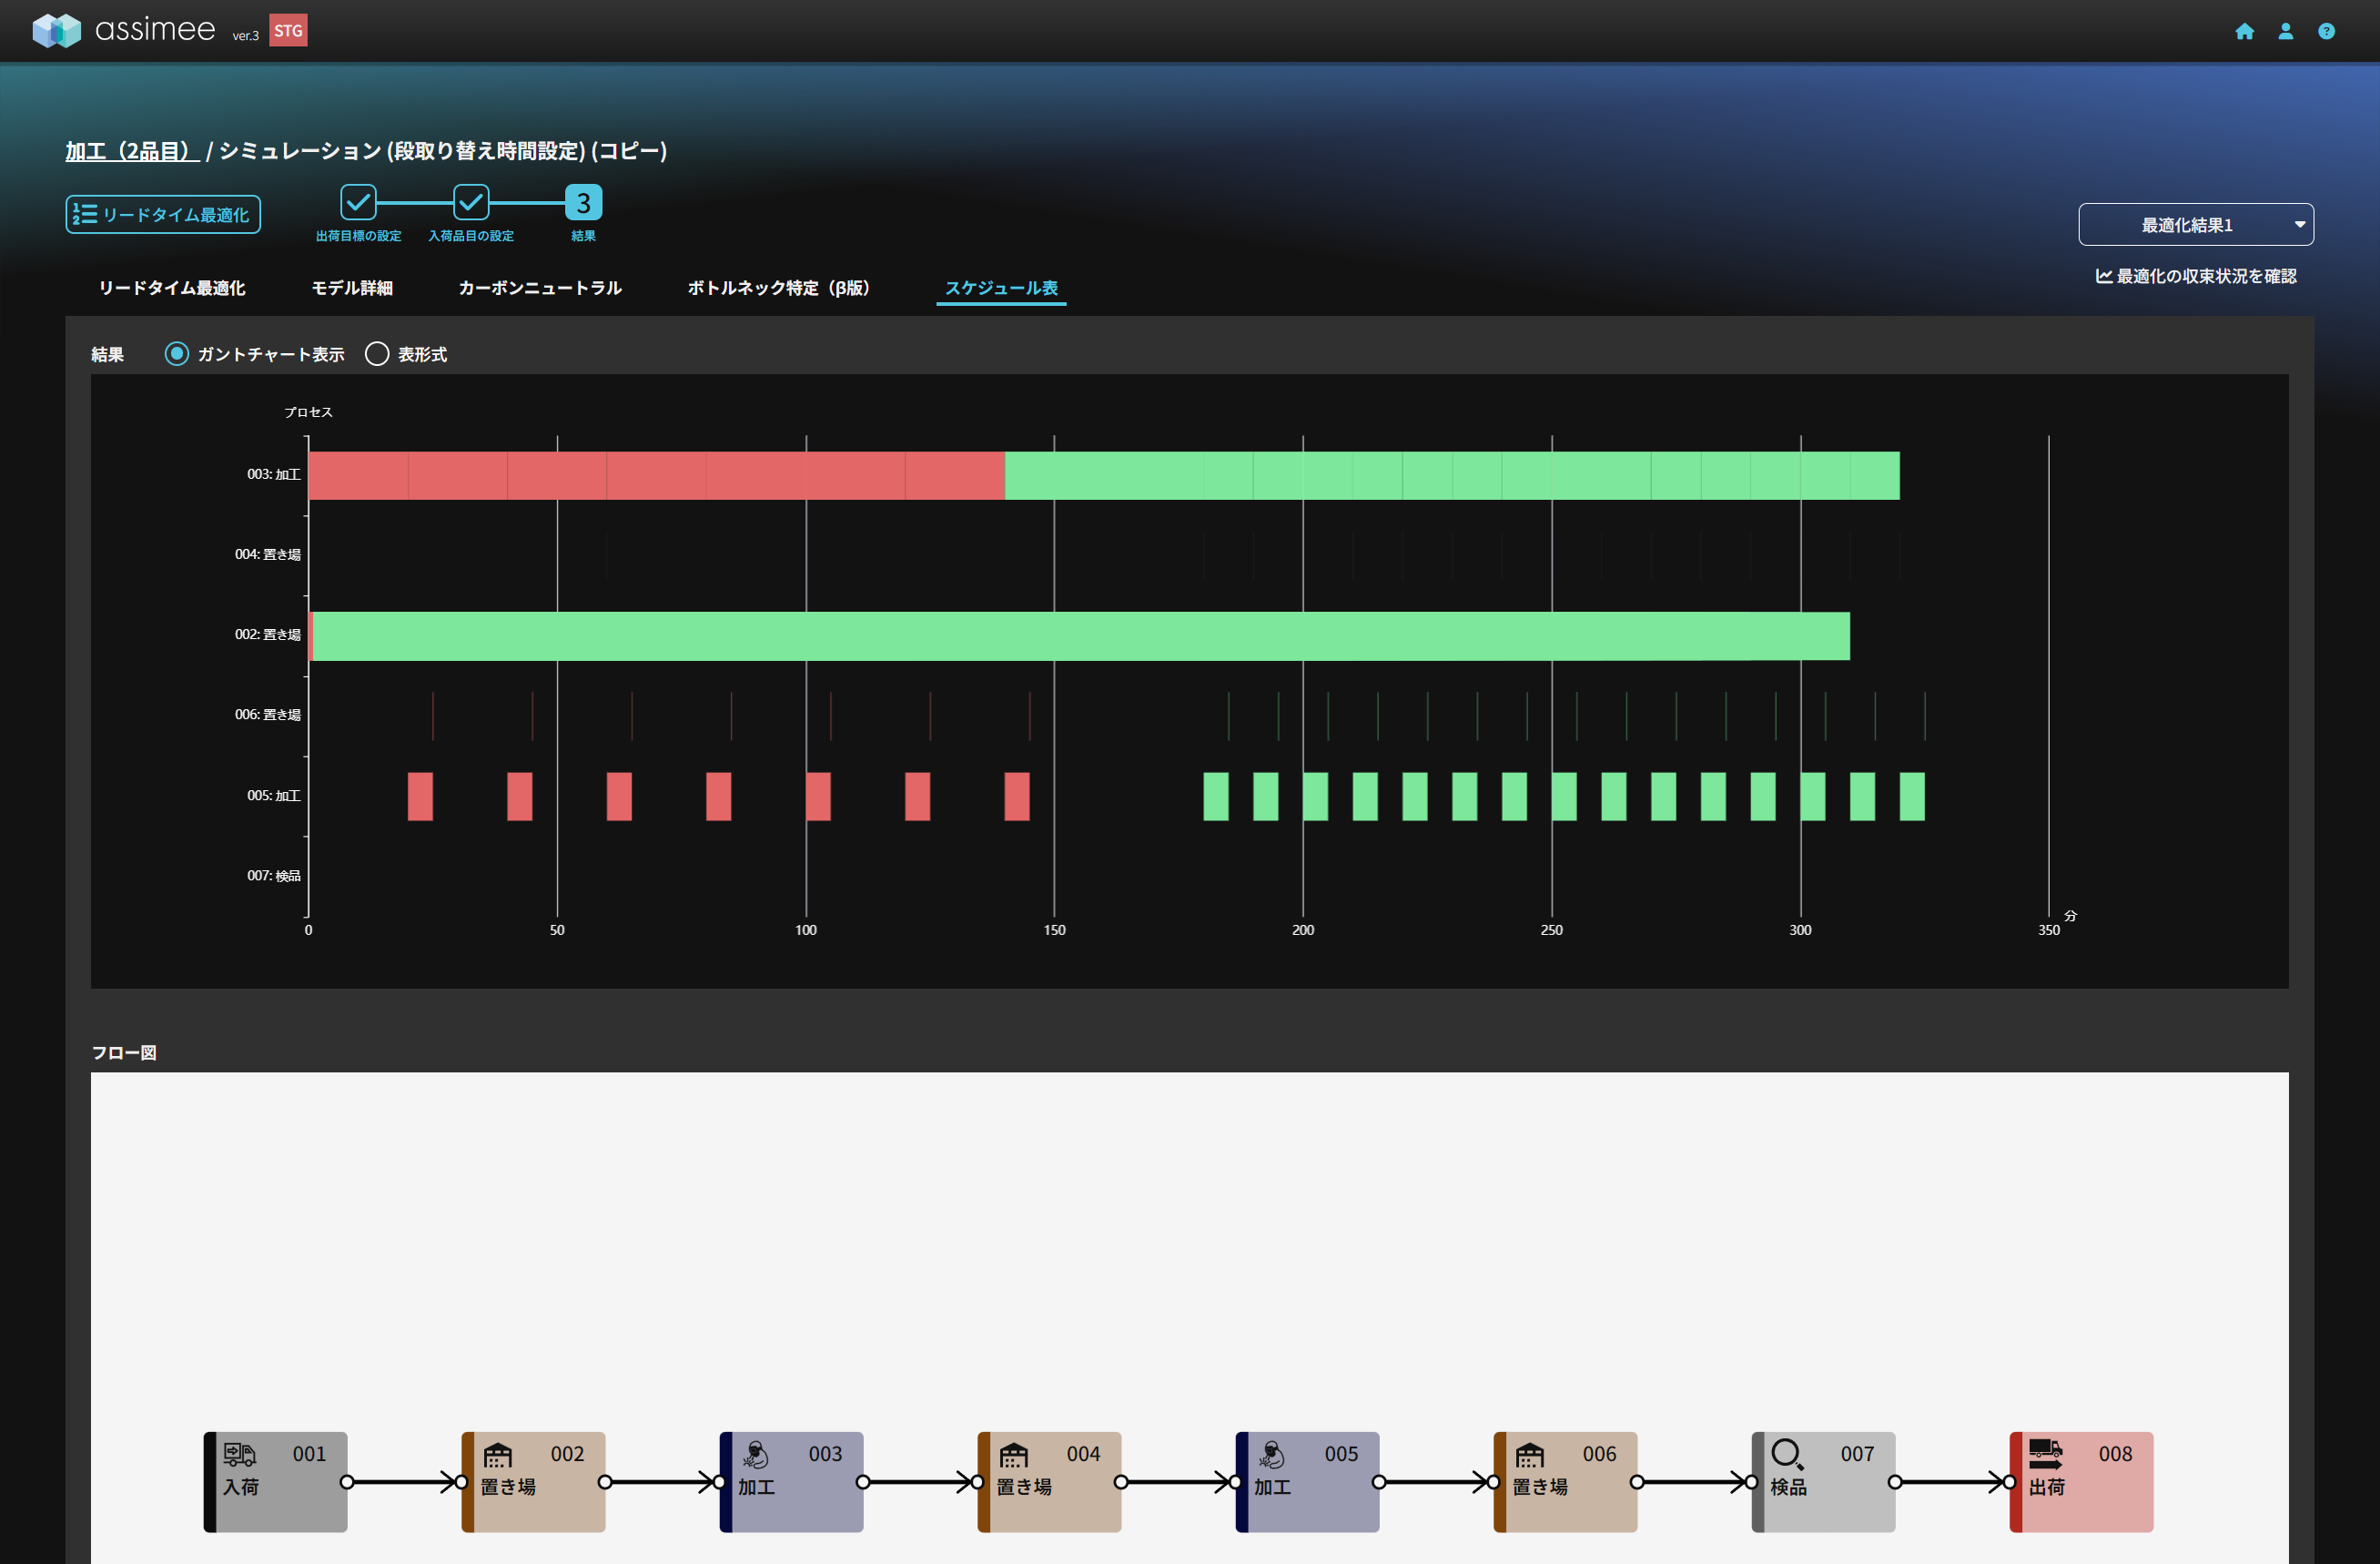Click the 005: 加工 axis label
Screen dimensions: 2380x1564
[274, 795]
